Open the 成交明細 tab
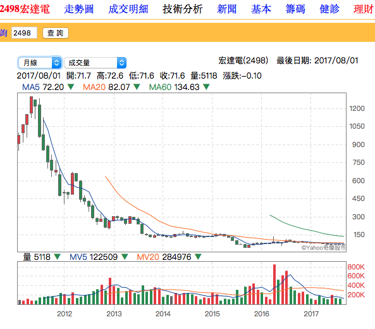 tap(128, 9)
